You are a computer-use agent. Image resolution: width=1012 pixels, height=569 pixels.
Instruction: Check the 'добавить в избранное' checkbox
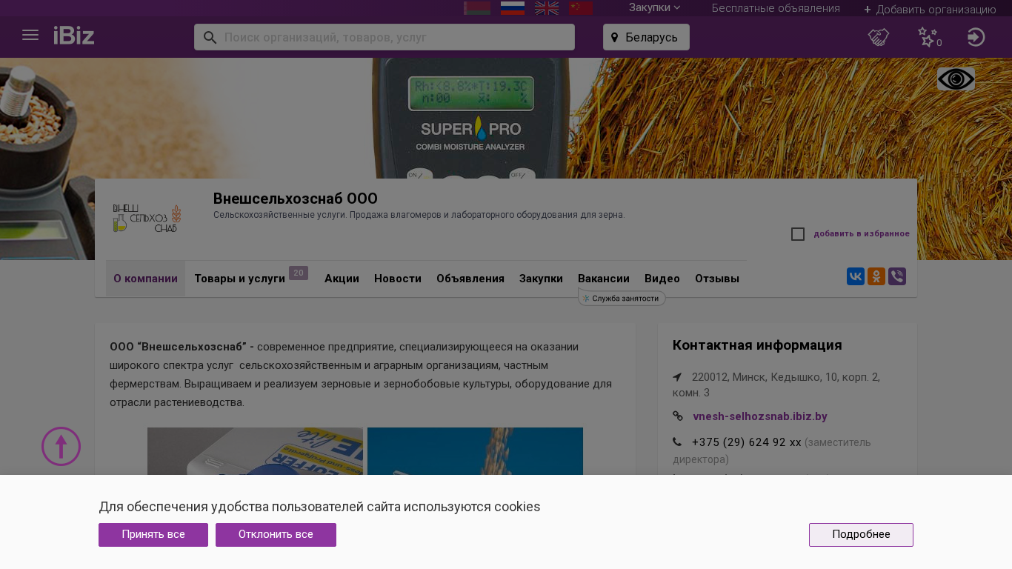[x=798, y=234]
